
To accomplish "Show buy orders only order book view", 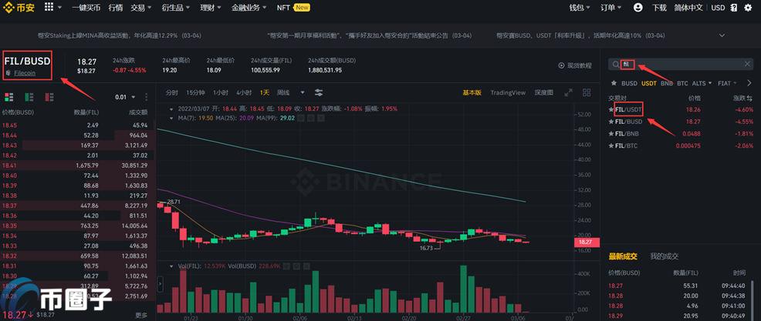I will 29,97.
